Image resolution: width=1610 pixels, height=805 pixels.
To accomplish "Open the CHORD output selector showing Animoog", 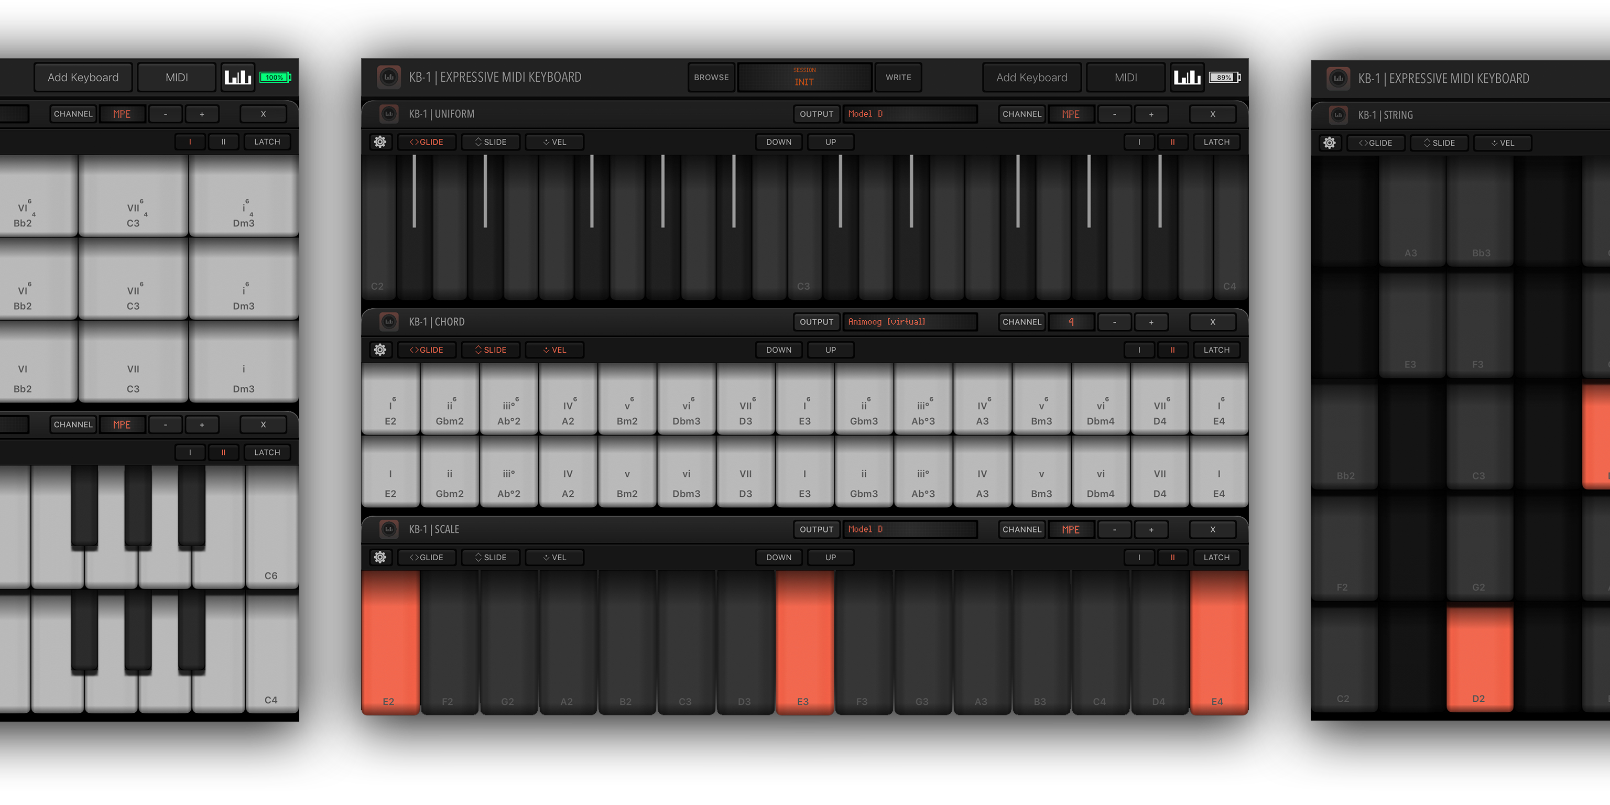I will pyautogui.click(x=910, y=322).
